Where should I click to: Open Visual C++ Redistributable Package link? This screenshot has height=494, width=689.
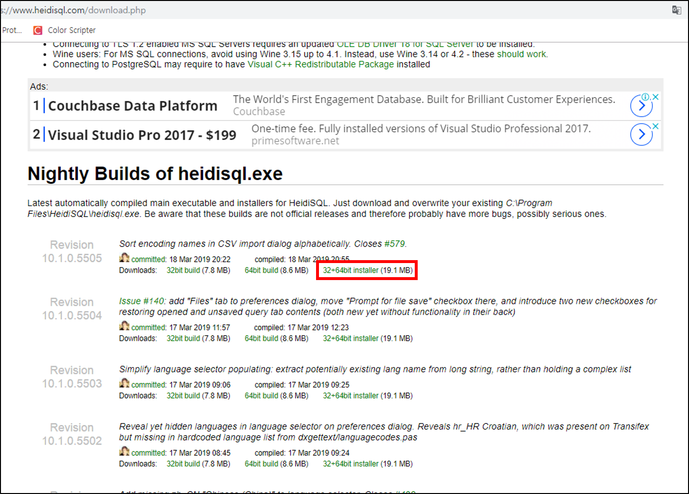pyautogui.click(x=321, y=64)
